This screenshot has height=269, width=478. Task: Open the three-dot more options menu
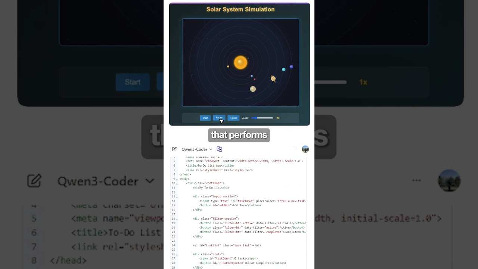(x=295, y=149)
